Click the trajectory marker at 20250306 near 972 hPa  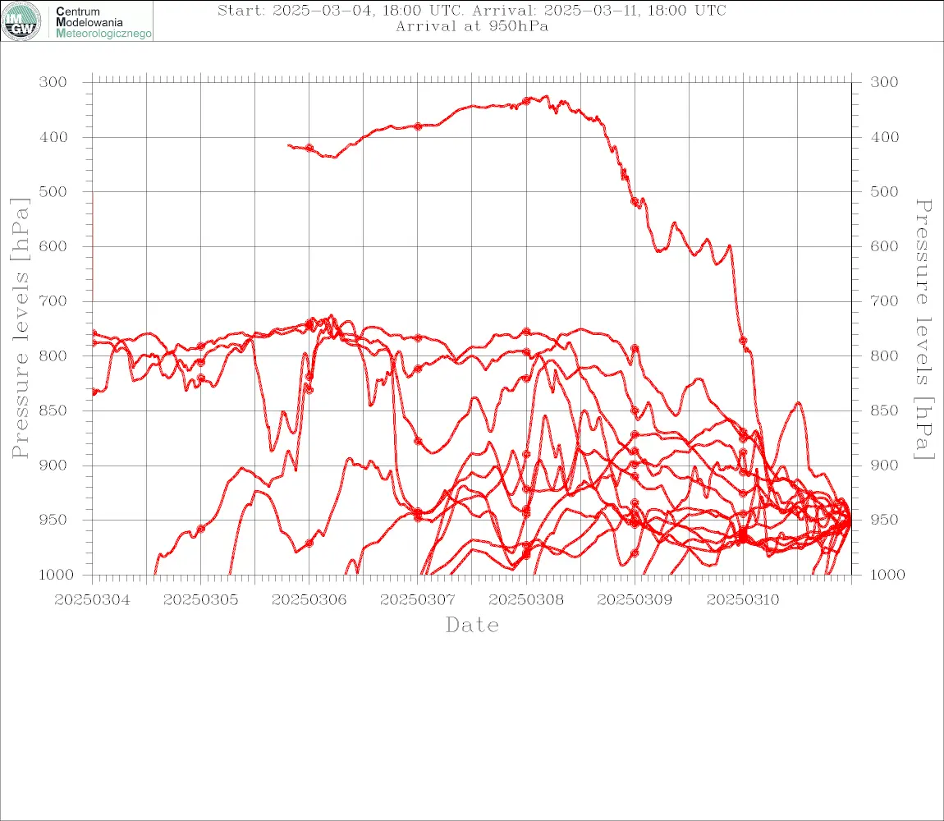point(309,544)
